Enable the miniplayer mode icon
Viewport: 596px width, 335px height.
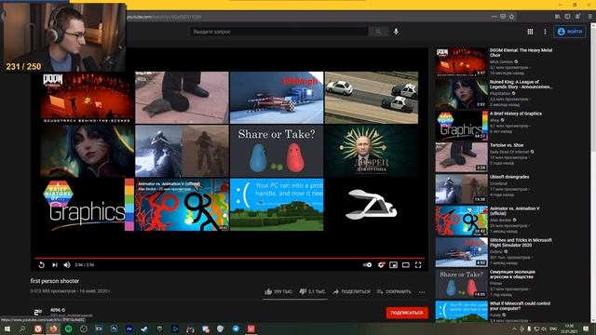click(393, 264)
